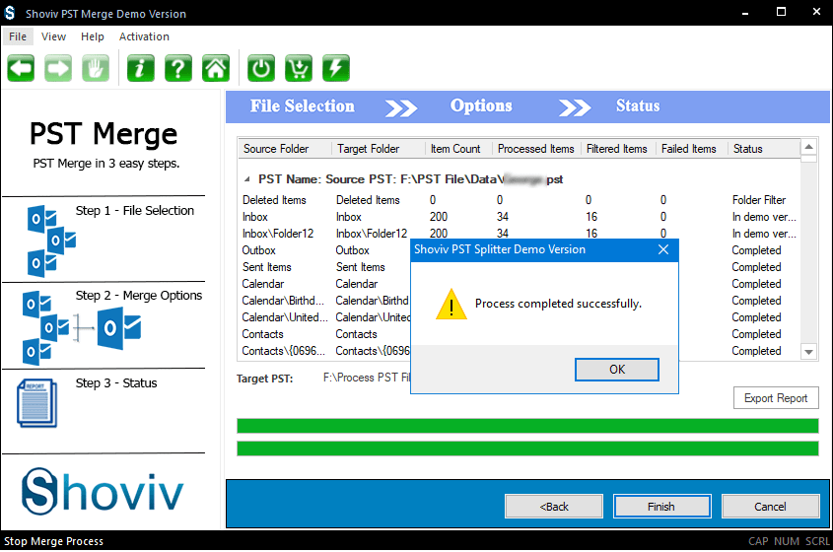This screenshot has width=833, height=552.
Task: Open the Activation menu
Action: [144, 36]
